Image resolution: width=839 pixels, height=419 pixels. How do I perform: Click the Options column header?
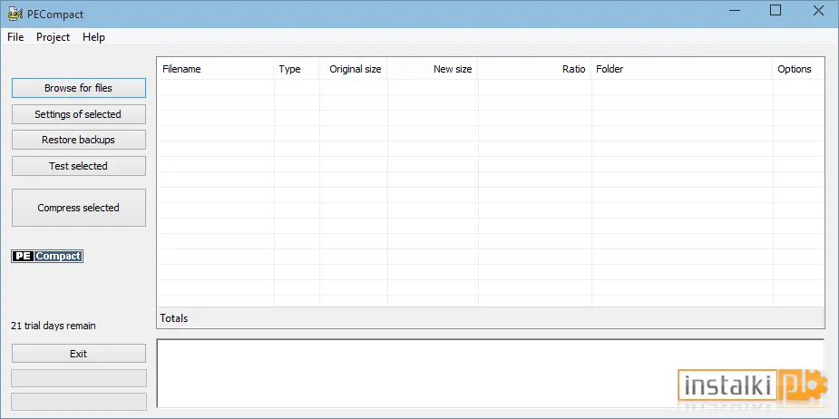[798, 69]
